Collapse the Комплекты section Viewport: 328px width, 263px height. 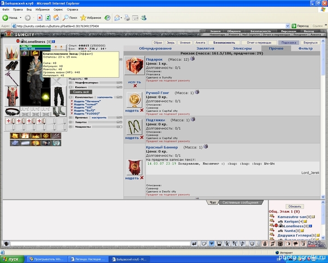click(71, 98)
